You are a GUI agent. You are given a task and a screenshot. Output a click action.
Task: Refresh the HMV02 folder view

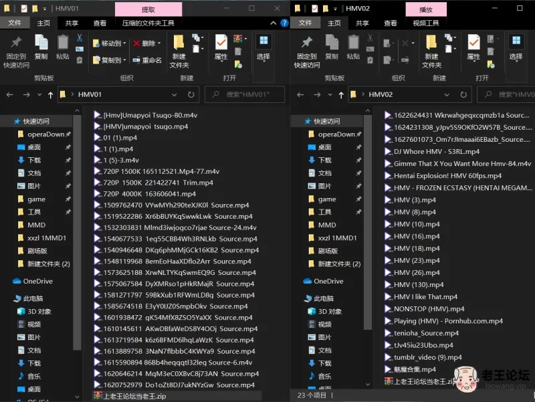point(482,94)
